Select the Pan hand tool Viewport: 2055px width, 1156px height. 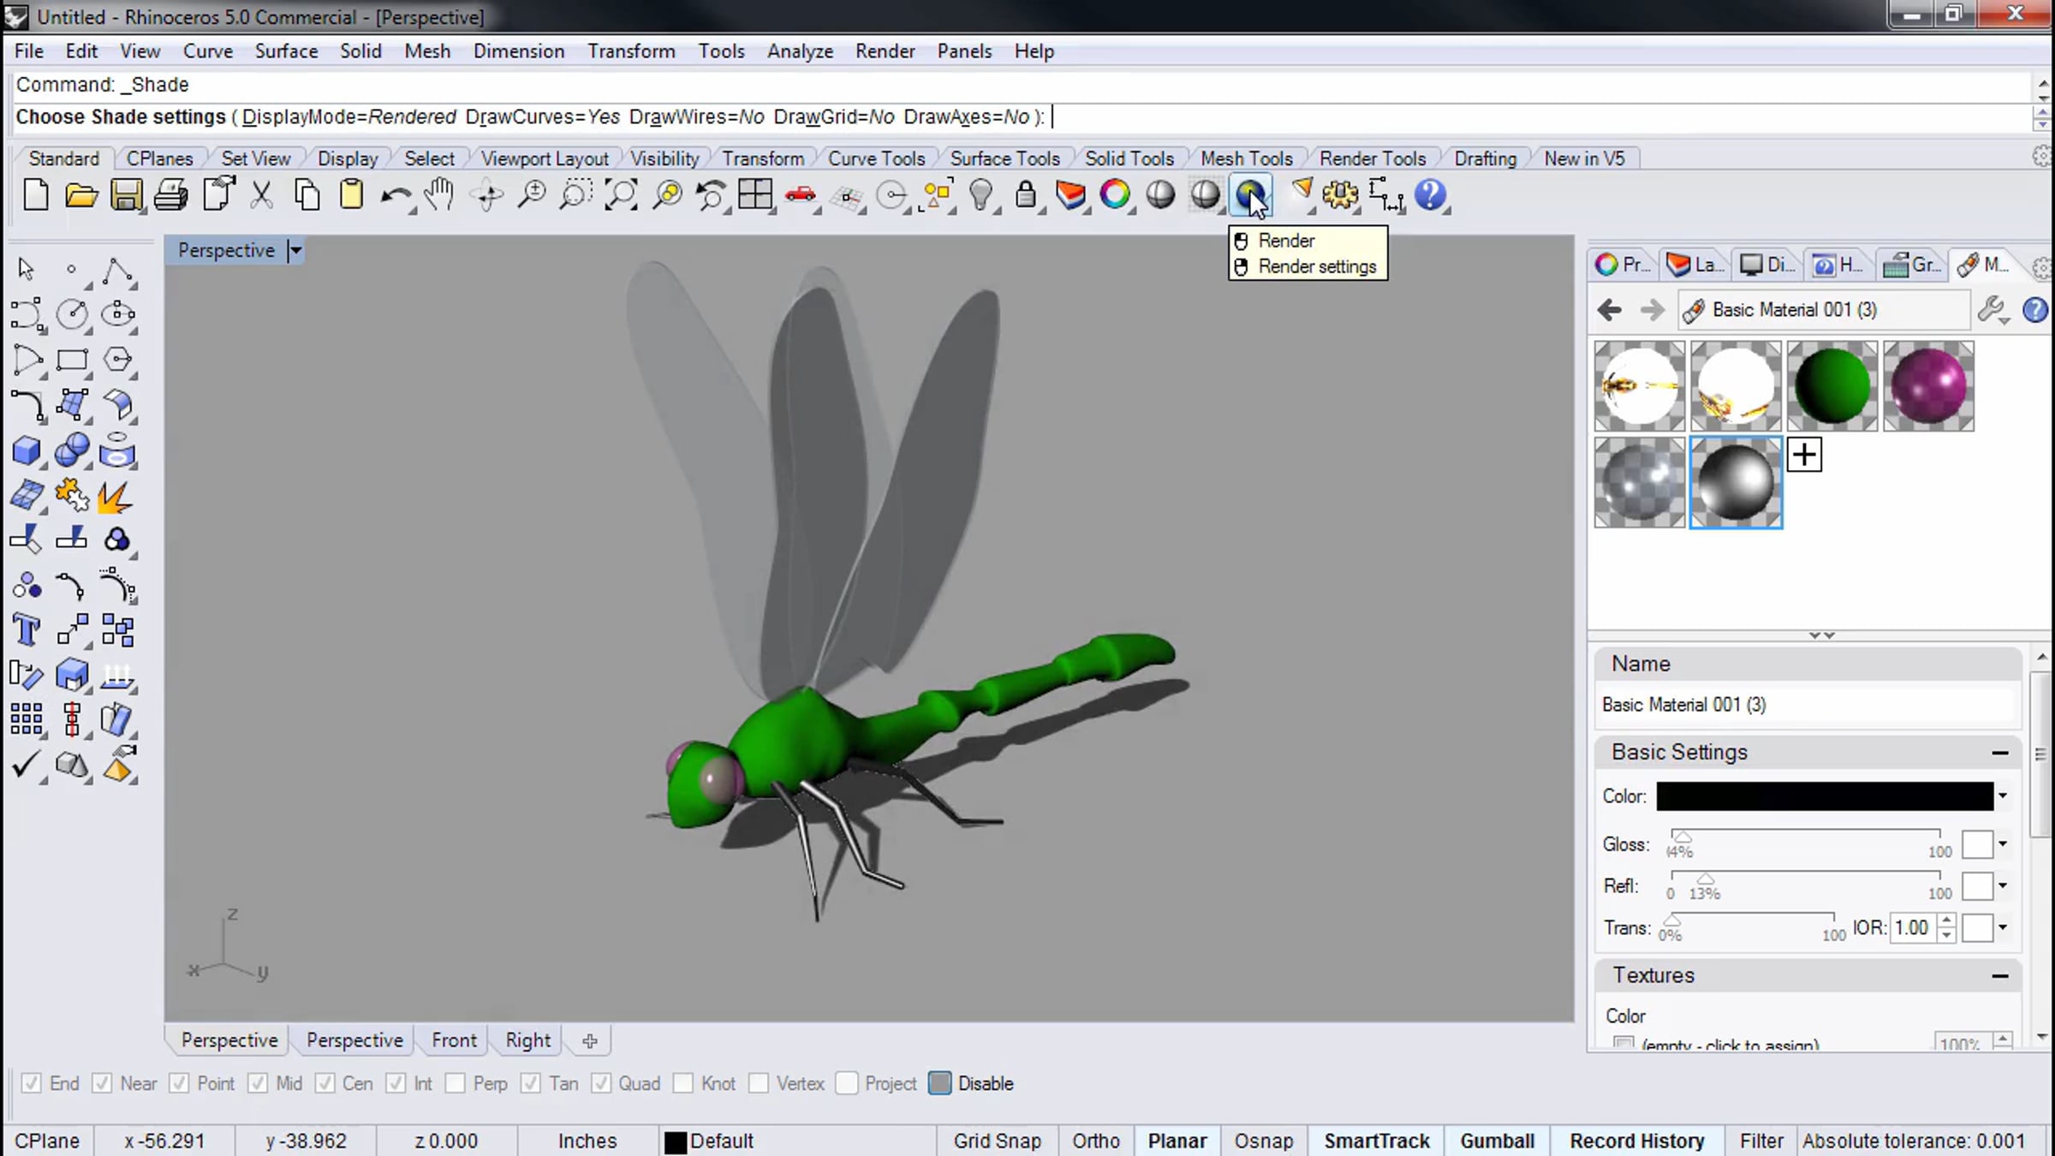(440, 195)
